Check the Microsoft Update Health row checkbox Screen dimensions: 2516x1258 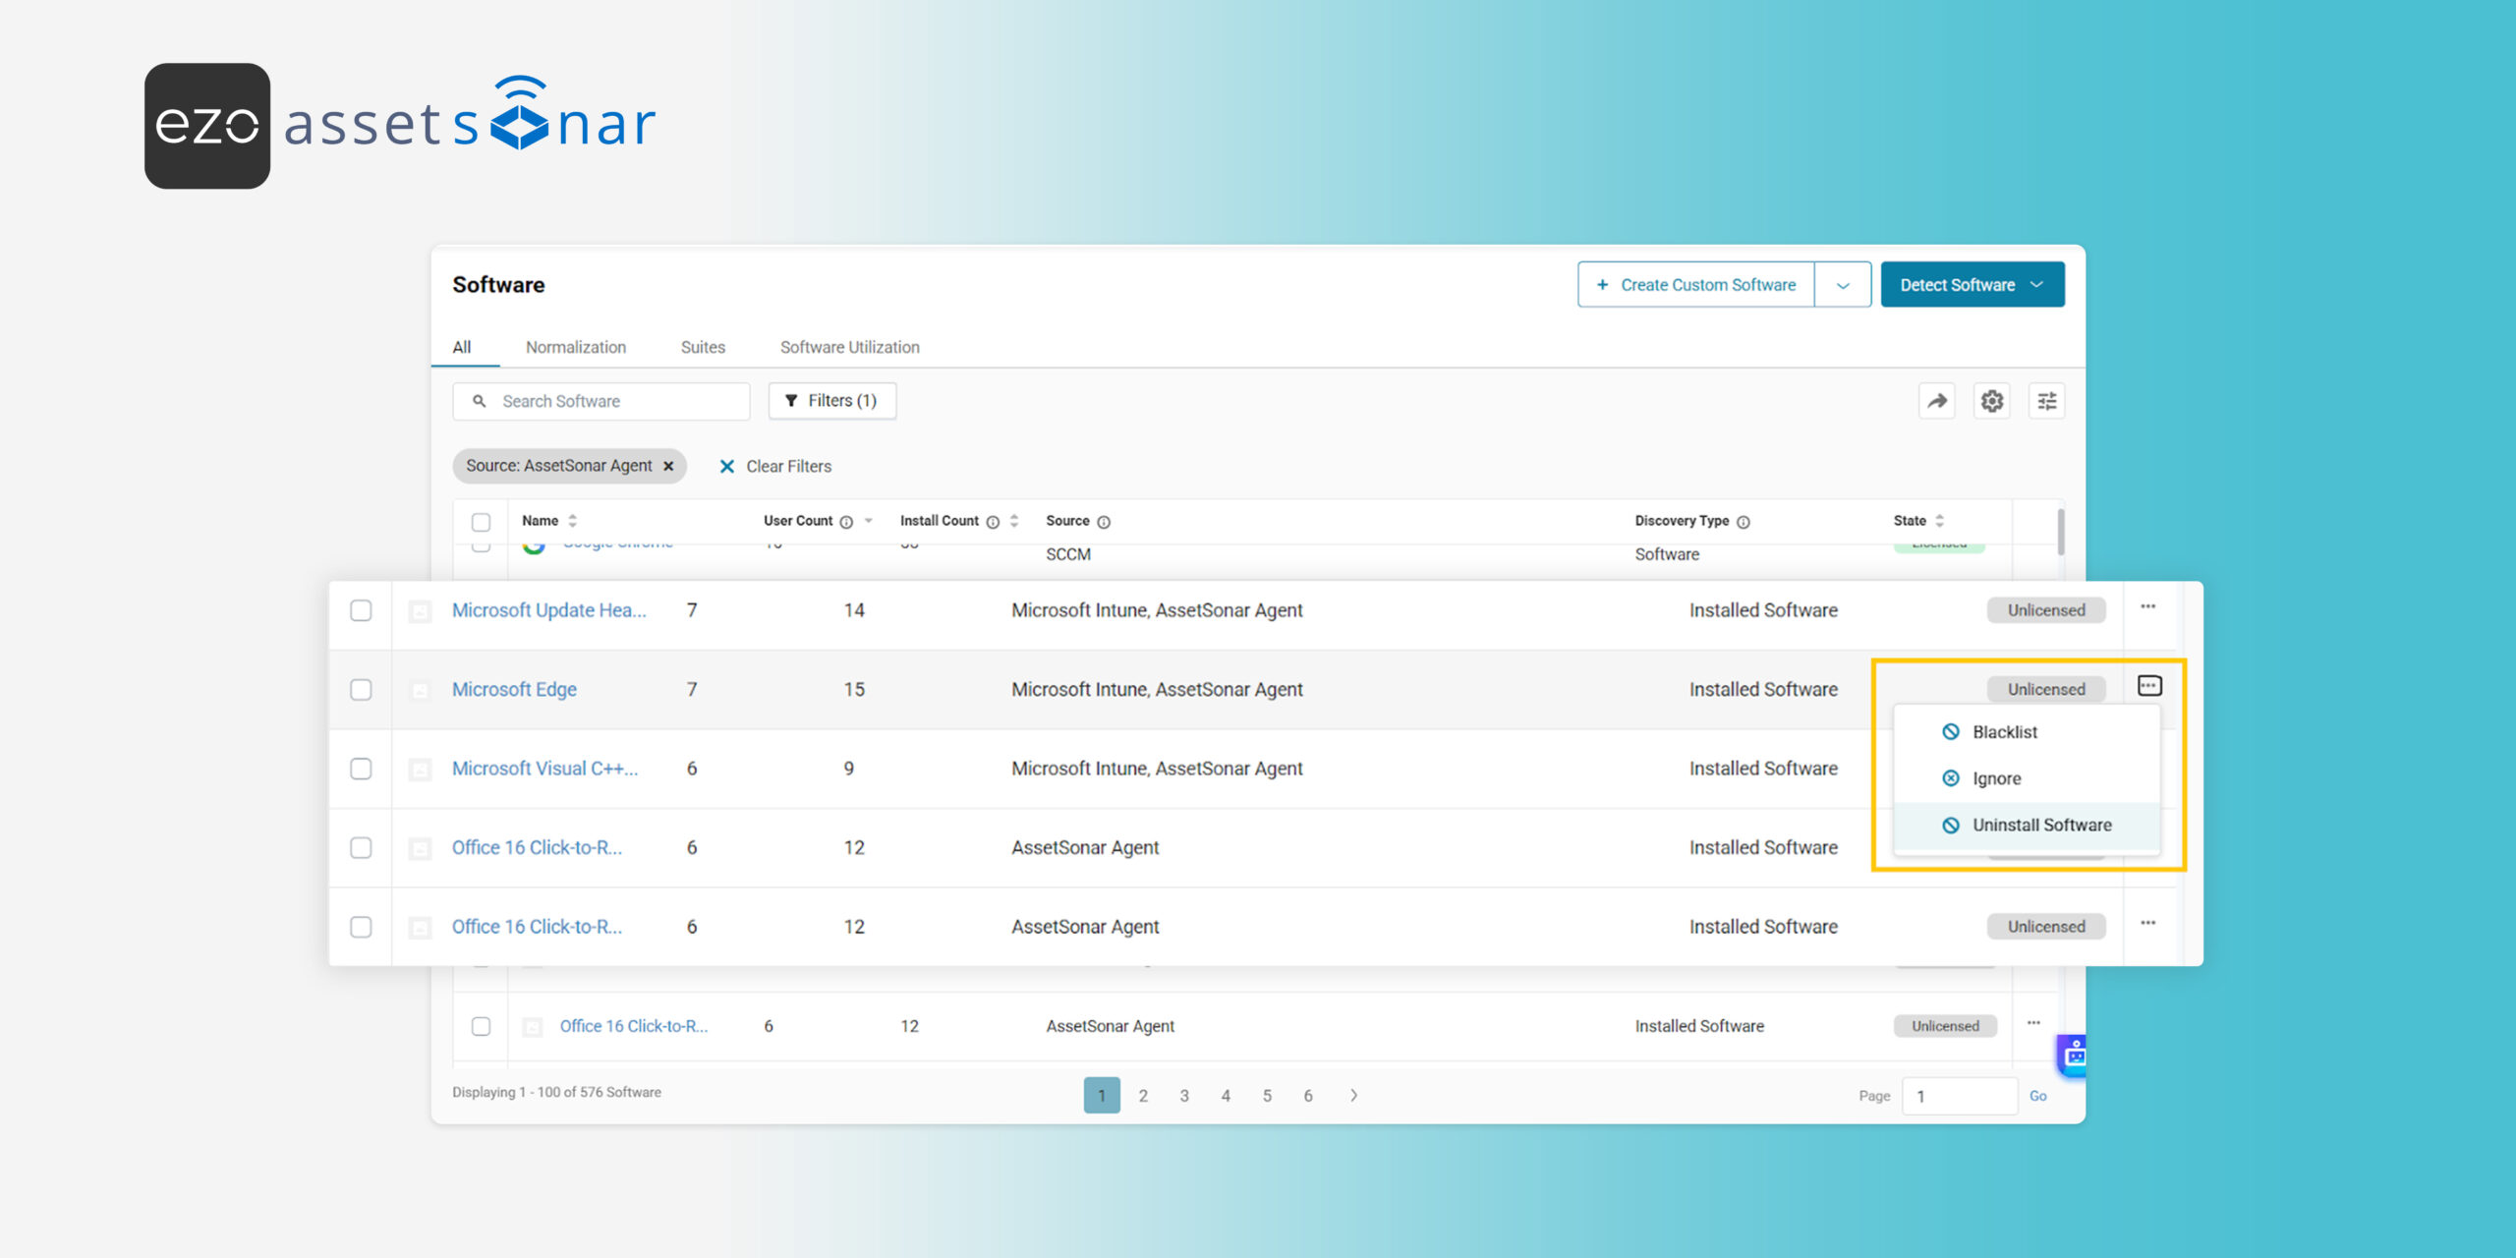[361, 610]
